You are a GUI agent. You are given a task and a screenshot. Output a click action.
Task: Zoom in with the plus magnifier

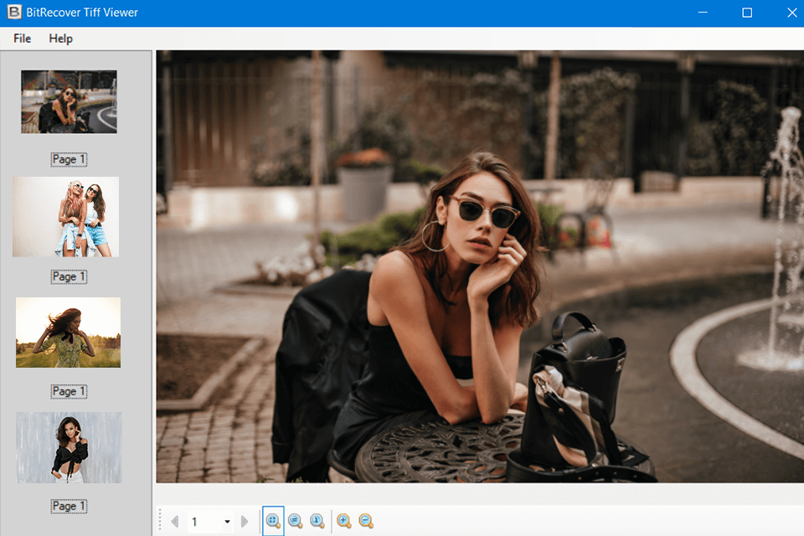coord(343,521)
